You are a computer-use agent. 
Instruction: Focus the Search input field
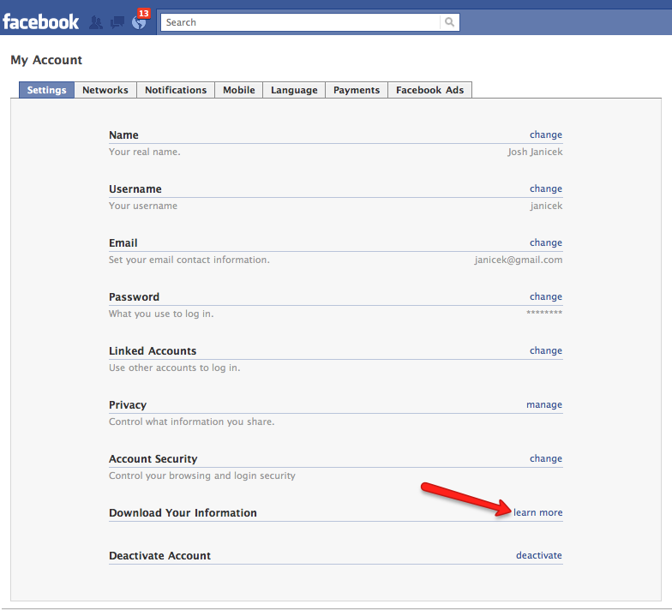(300, 22)
